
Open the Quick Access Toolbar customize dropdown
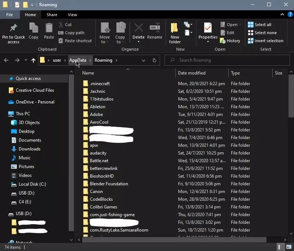(32, 5)
